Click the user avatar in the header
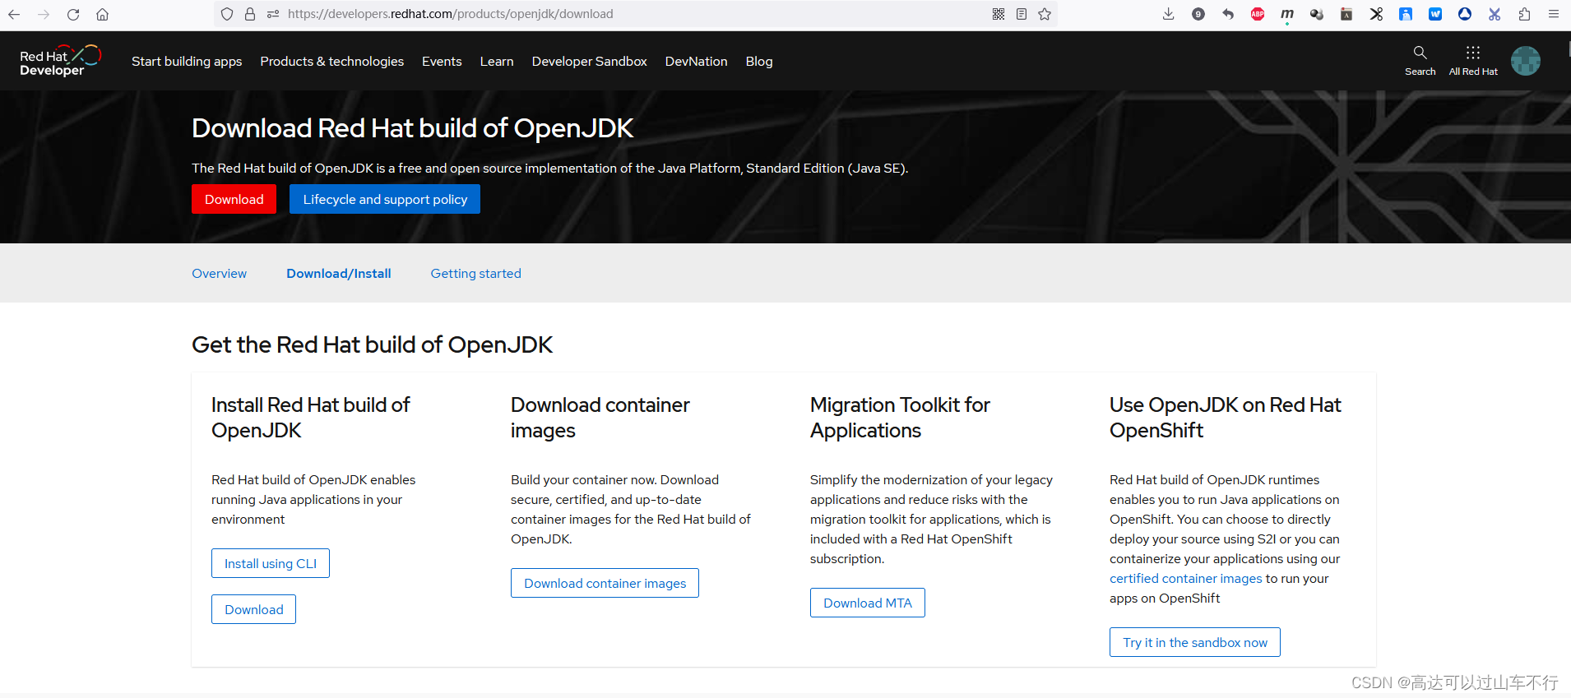 pyautogui.click(x=1526, y=61)
